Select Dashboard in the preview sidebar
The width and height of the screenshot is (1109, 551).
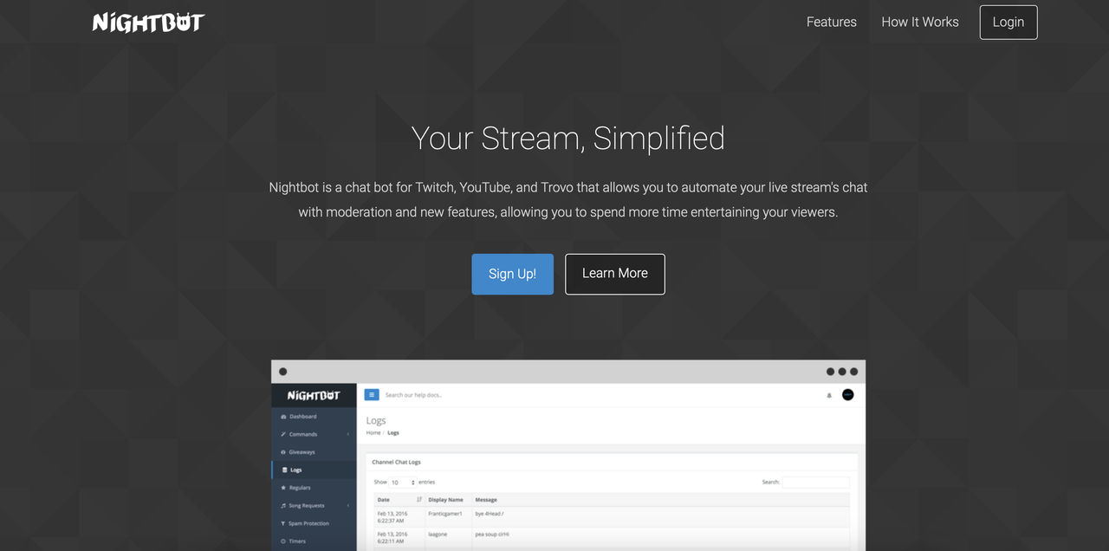point(314,417)
